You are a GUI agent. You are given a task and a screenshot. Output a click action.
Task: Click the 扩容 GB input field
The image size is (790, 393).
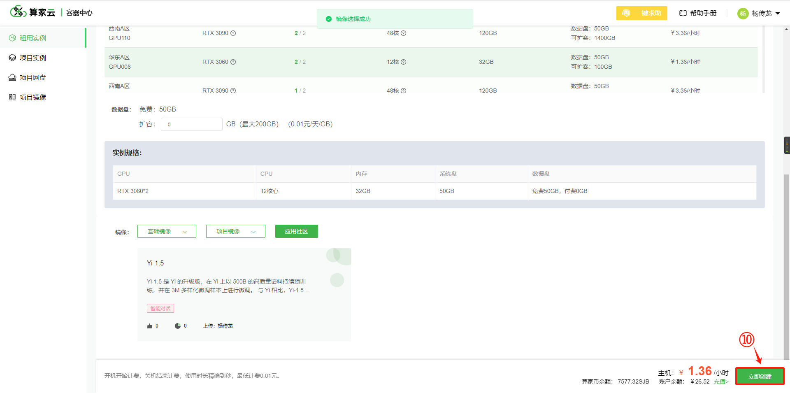click(x=191, y=124)
